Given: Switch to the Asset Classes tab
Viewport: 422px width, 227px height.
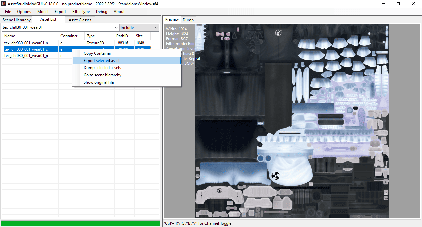Looking at the screenshot, I should tap(80, 20).
